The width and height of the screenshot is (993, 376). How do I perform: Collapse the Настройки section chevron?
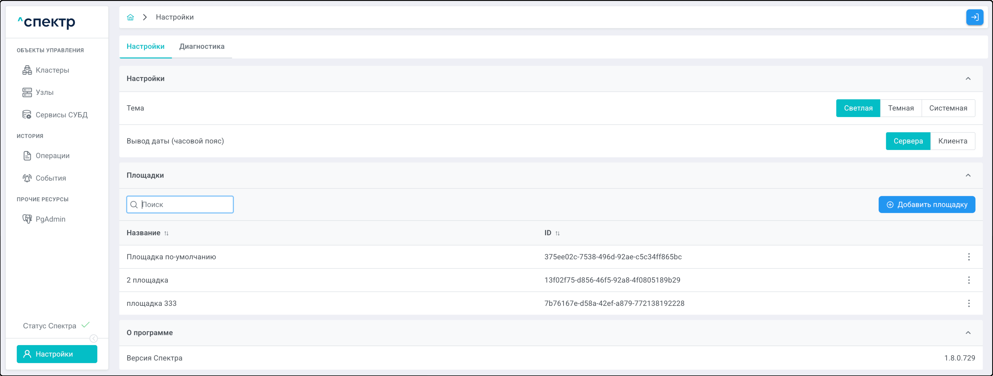[968, 79]
